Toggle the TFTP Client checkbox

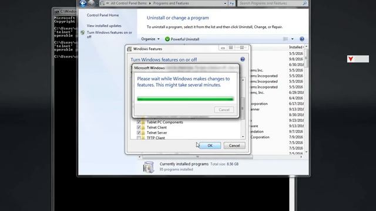(x=139, y=138)
